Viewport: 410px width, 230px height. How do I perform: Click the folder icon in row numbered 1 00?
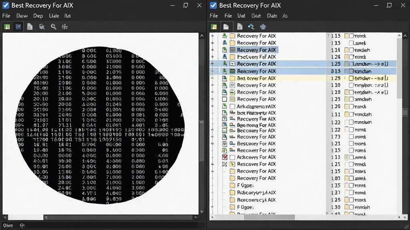tap(347, 178)
